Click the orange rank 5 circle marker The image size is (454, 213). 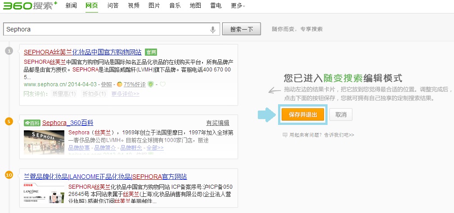(9, 121)
